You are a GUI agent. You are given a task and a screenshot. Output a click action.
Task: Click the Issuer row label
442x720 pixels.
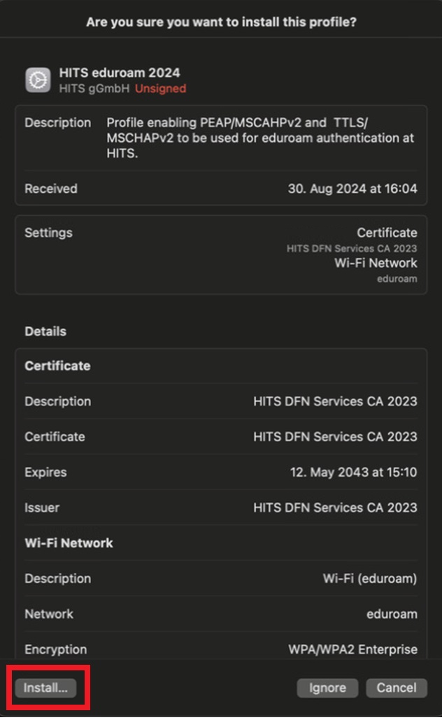[x=42, y=507]
